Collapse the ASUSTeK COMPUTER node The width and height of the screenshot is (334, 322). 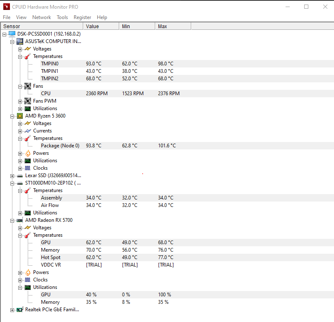point(12,42)
